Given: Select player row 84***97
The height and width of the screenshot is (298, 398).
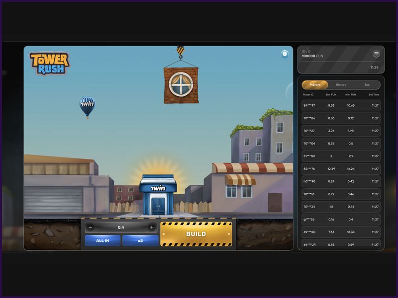Looking at the screenshot, I should pyautogui.click(x=340, y=105).
